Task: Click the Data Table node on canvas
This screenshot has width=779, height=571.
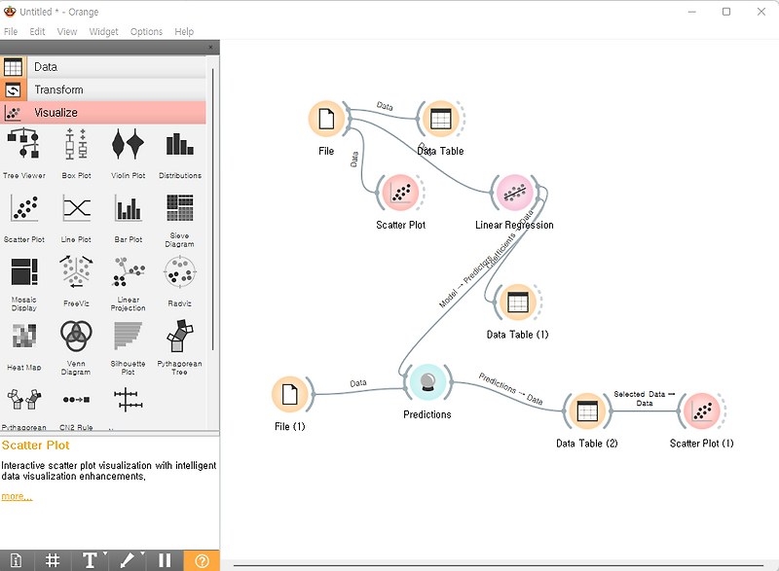Action: pos(441,119)
